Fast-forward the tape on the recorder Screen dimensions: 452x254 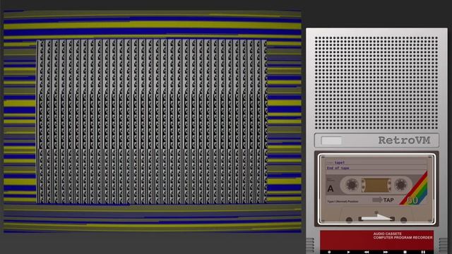386,252
